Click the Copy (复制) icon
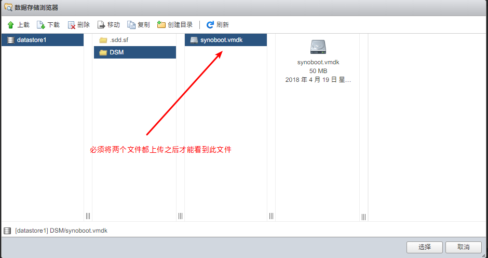Image resolution: width=488 pixels, height=258 pixels. tap(131, 25)
